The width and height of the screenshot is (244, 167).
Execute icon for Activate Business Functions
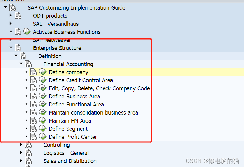pos(27,32)
